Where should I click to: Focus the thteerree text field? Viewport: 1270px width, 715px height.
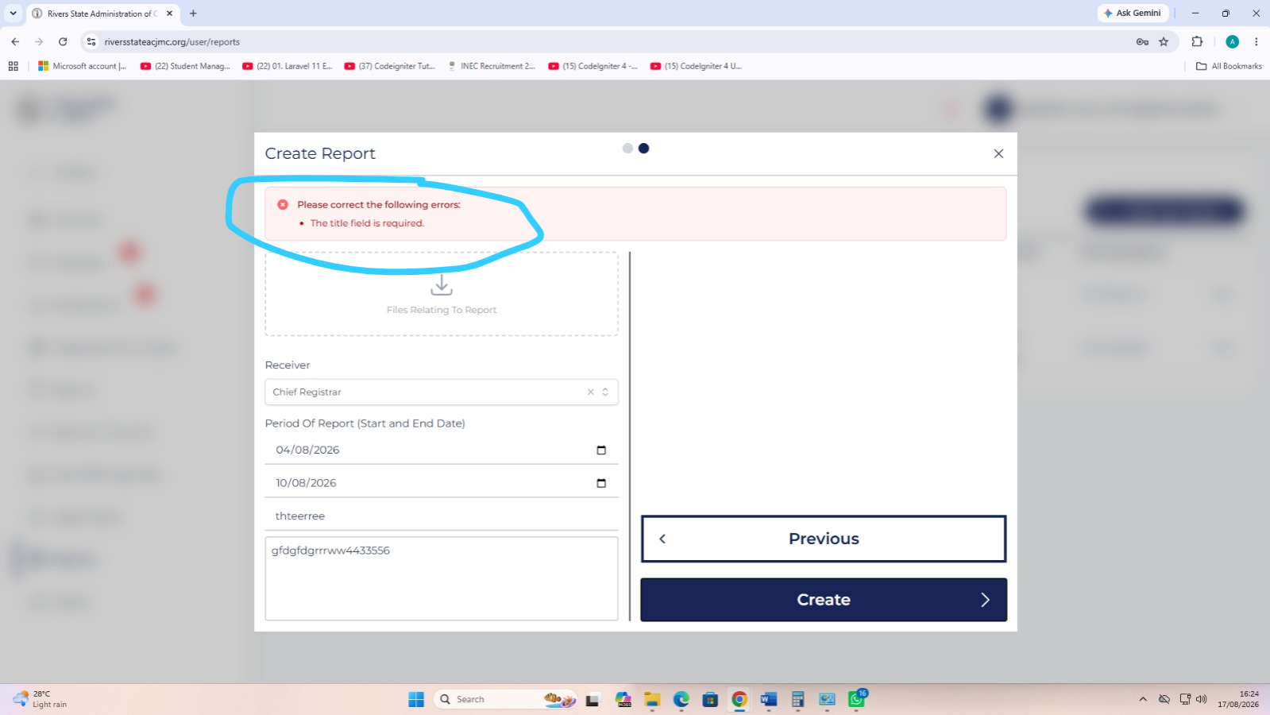coord(442,516)
